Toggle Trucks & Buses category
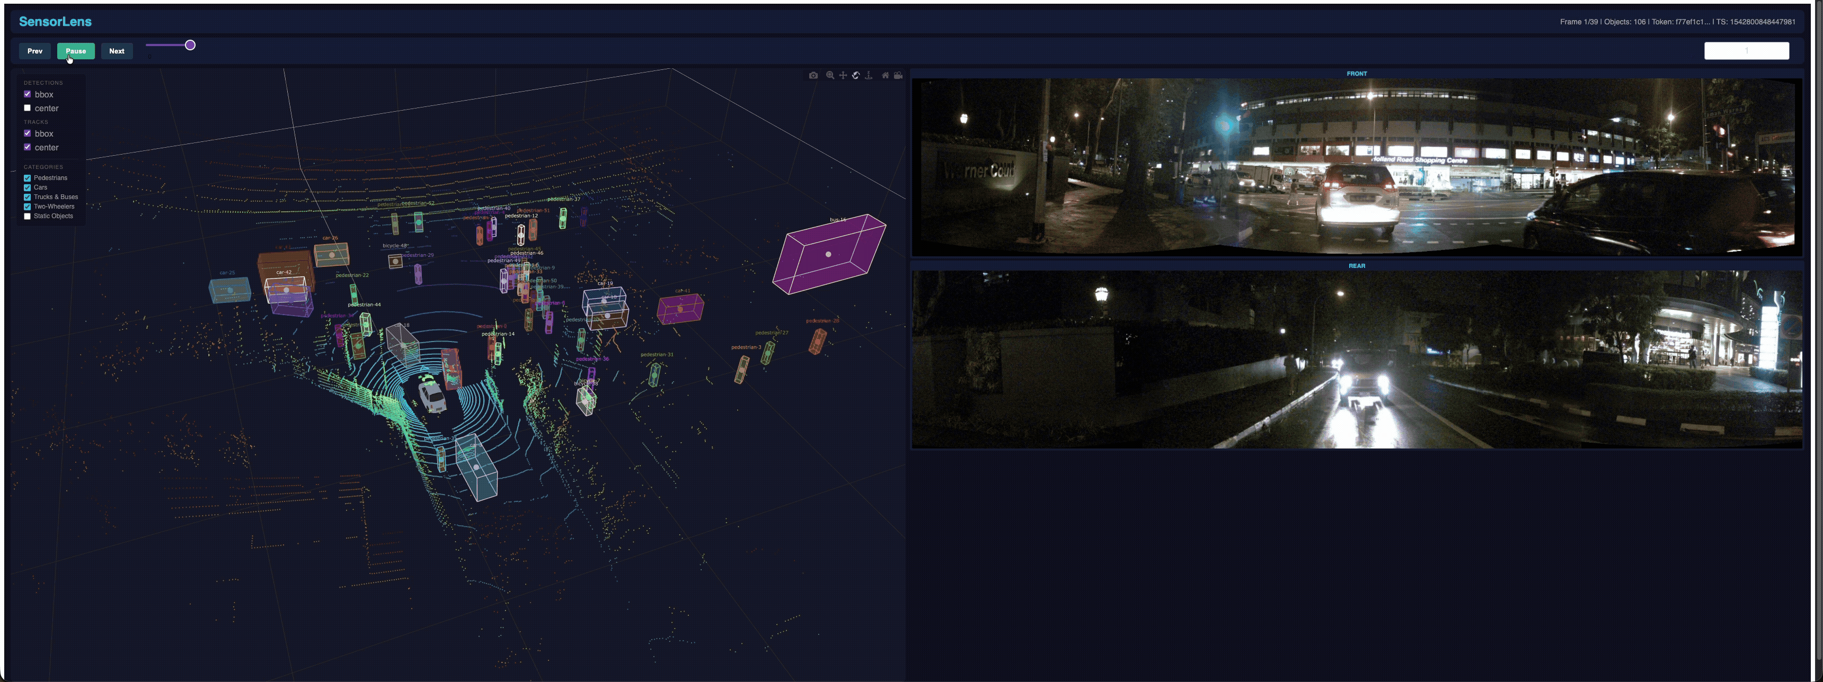This screenshot has height=682, width=1823. 28,197
